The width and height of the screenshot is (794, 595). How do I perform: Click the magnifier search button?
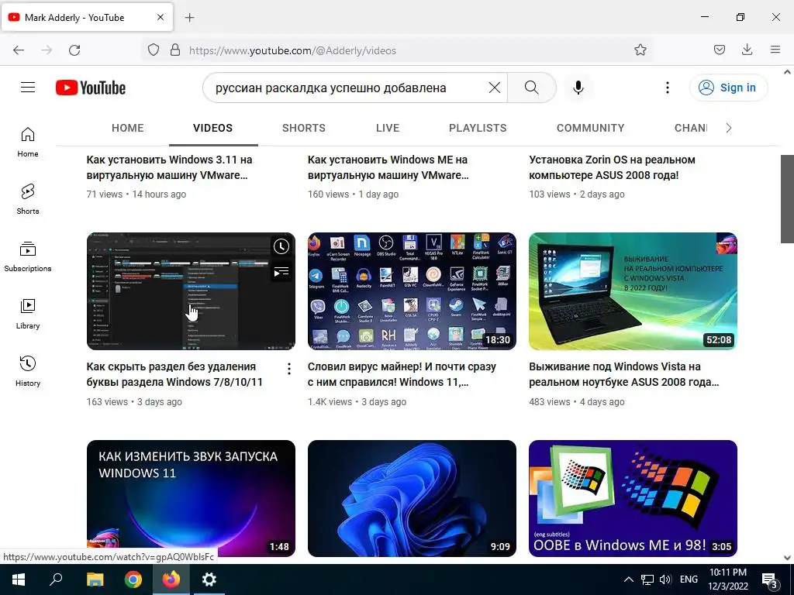point(532,88)
